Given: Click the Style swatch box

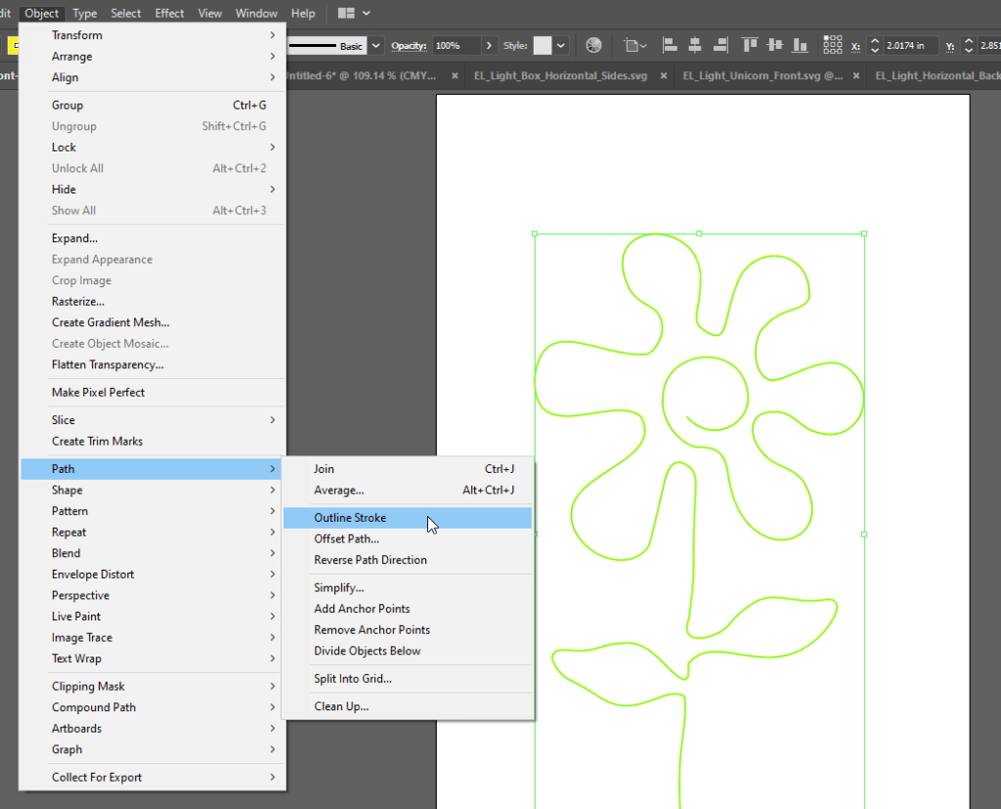Looking at the screenshot, I should click(543, 46).
